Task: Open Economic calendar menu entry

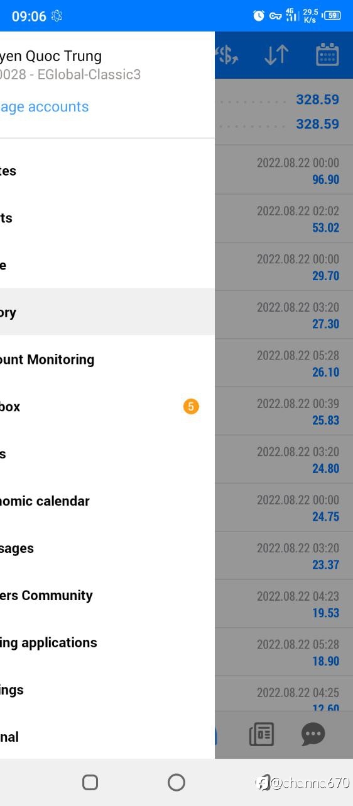Action: pos(107,501)
